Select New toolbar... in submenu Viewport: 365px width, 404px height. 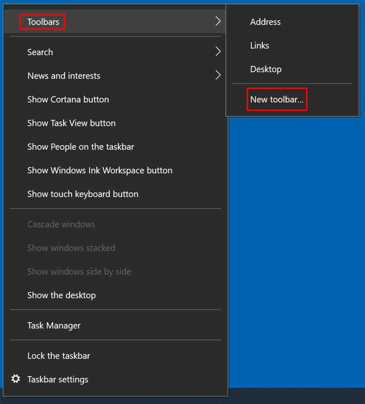pos(292,99)
